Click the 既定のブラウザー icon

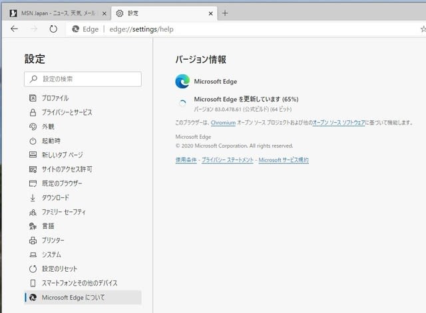33,183
